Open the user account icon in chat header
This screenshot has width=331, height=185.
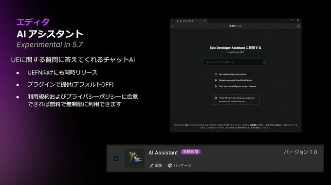coord(298,26)
